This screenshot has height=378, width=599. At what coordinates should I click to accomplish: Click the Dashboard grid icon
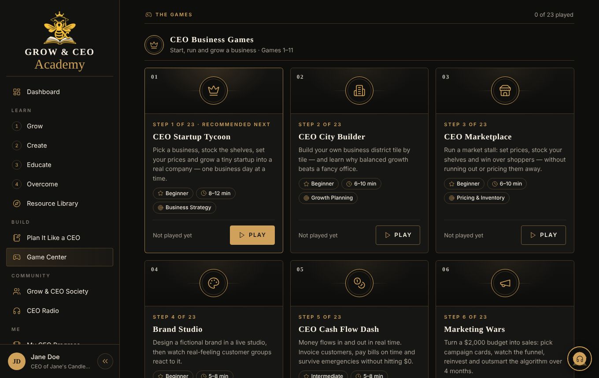pos(17,92)
